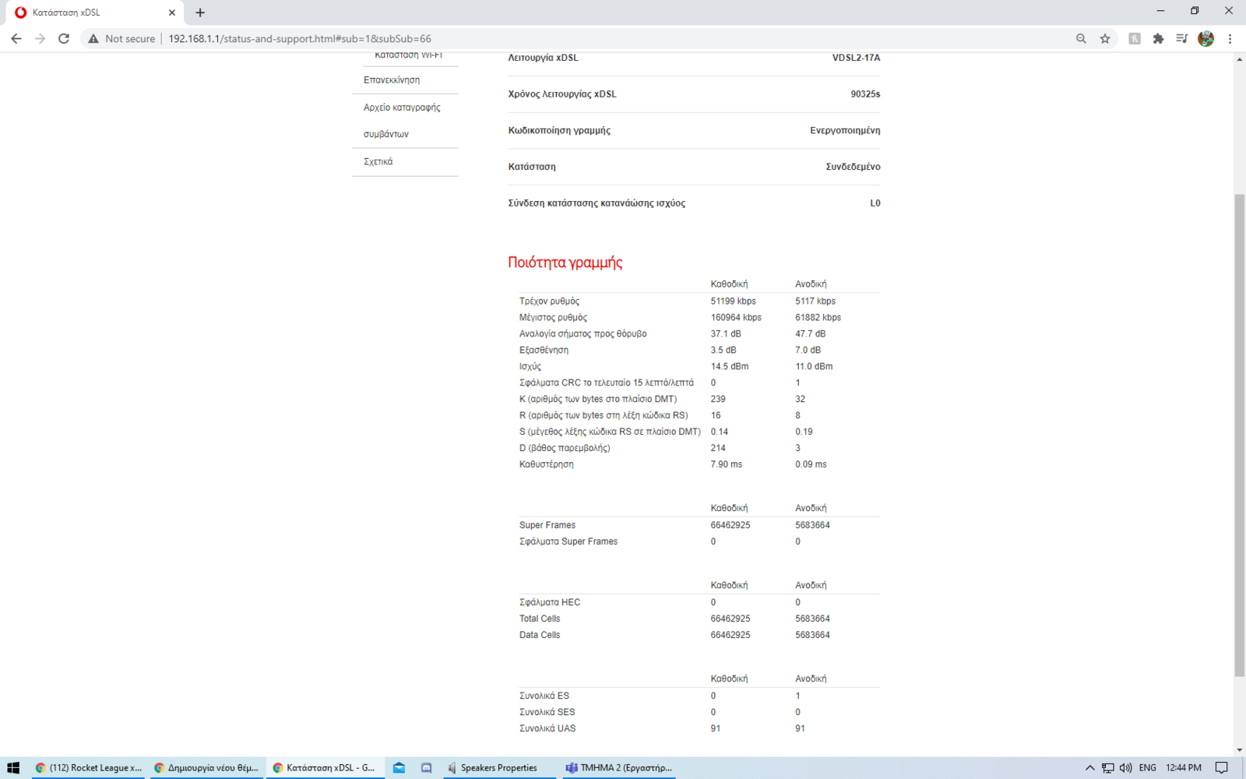
Task: Click the 14.5 dBm power value
Action: 730,367
